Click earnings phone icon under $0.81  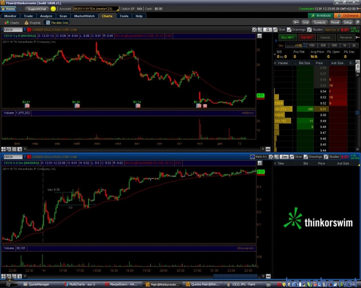[27, 106]
